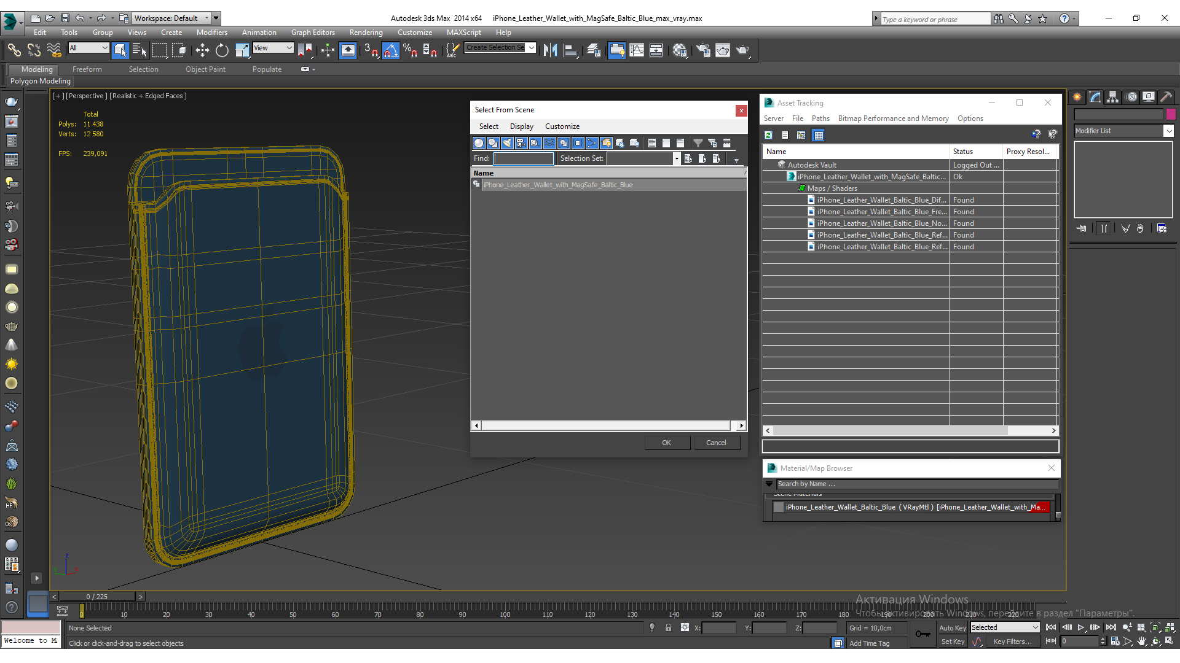This screenshot has height=663, width=1180.
Task: Click the pink object color swatch
Action: point(1171,114)
